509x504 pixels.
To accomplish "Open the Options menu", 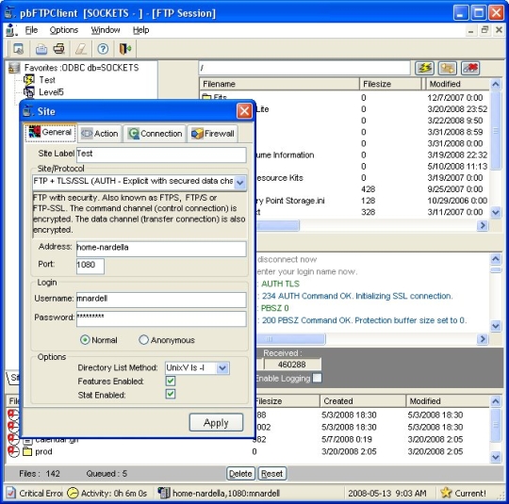I will click(64, 30).
